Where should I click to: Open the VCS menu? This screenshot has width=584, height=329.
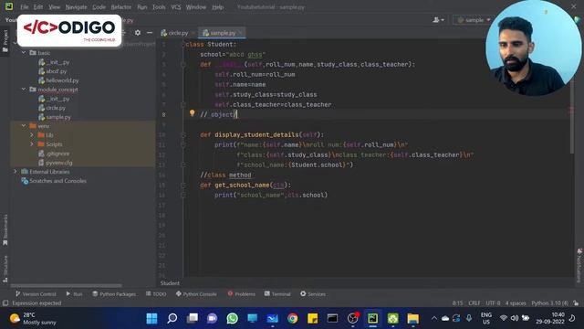click(x=176, y=6)
